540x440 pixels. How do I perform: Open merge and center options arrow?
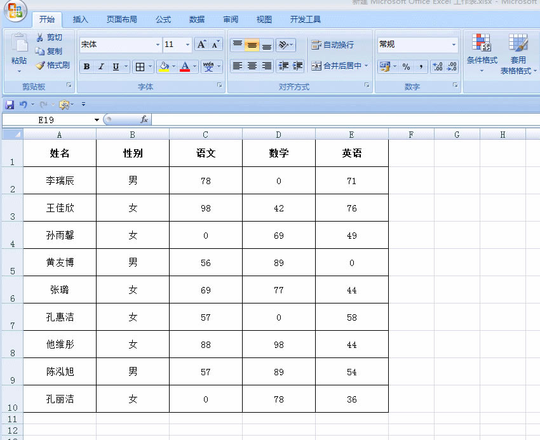coord(367,66)
